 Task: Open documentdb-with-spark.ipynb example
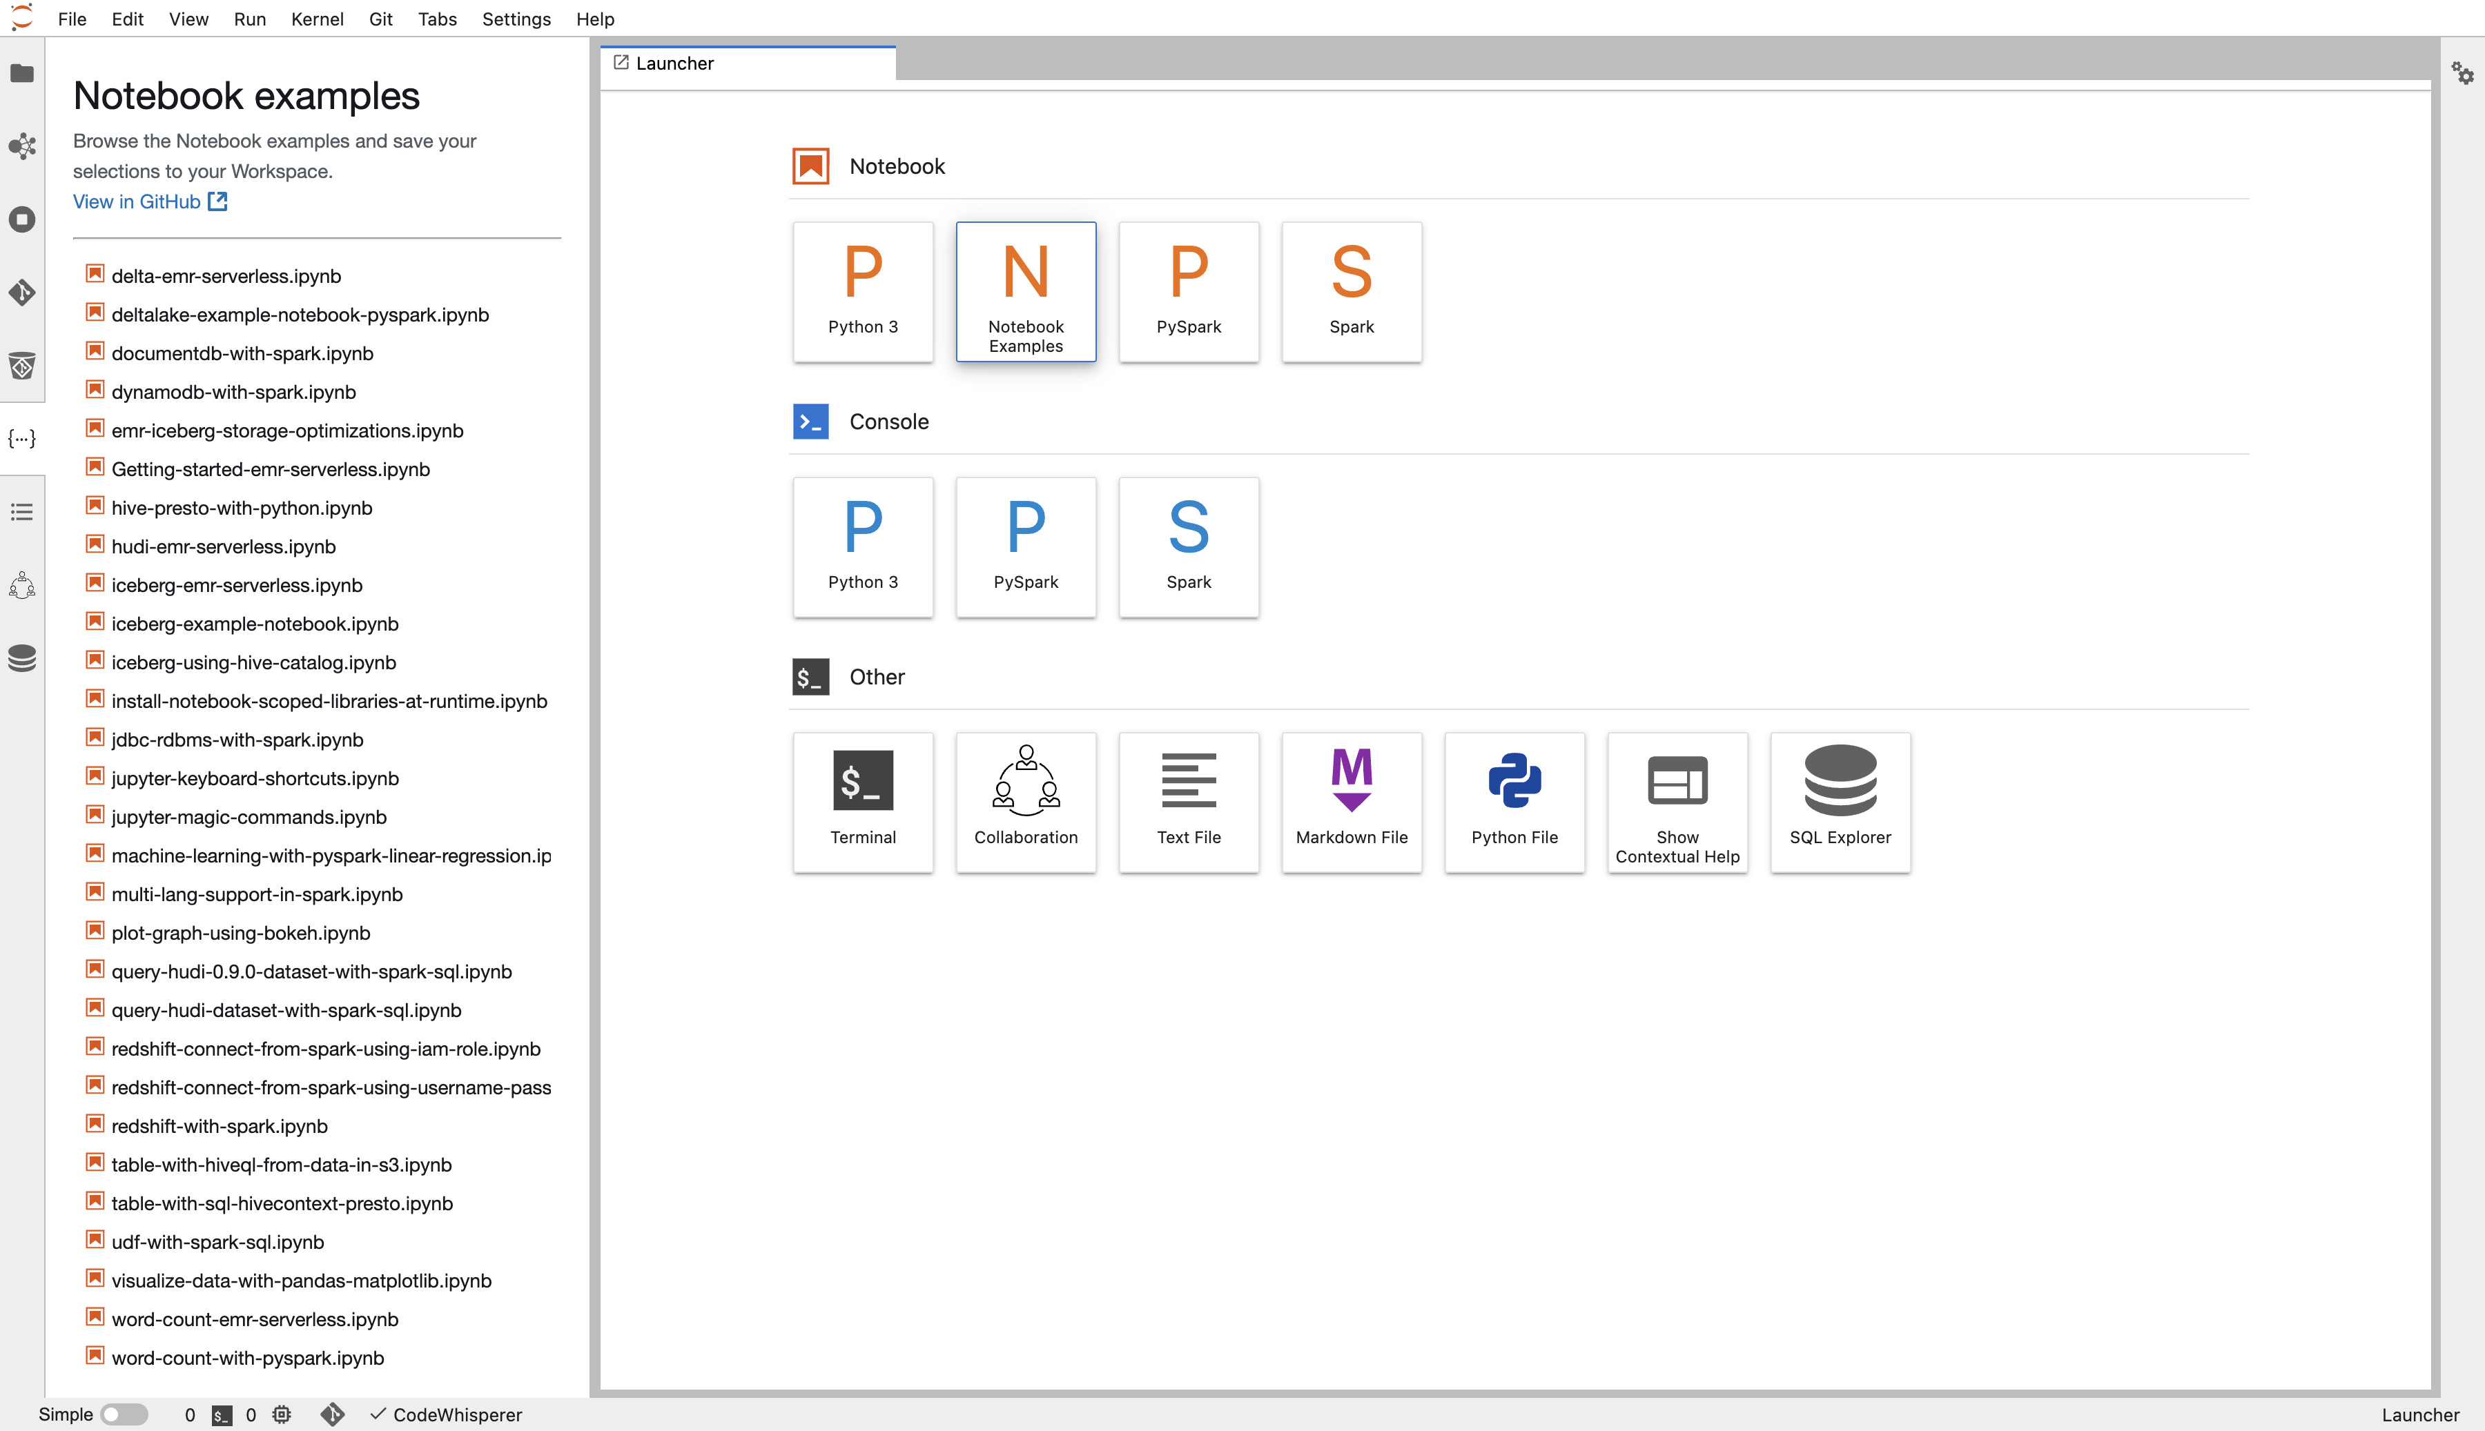(242, 353)
